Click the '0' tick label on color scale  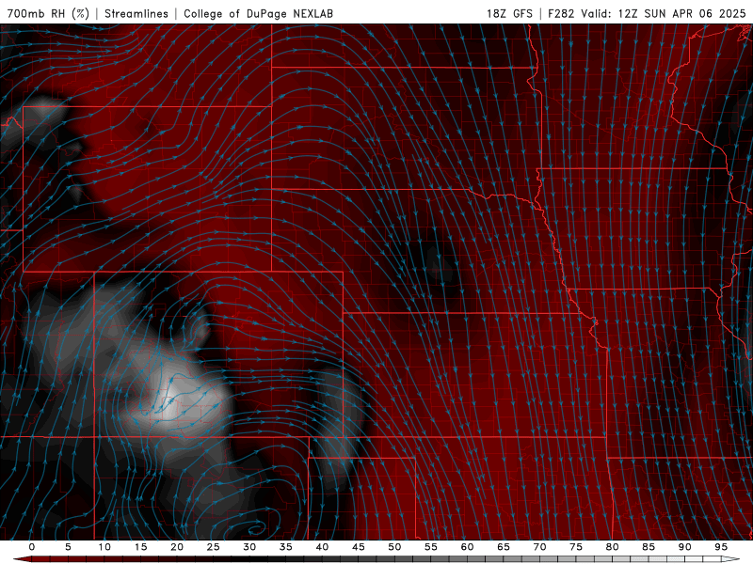pos(32,547)
